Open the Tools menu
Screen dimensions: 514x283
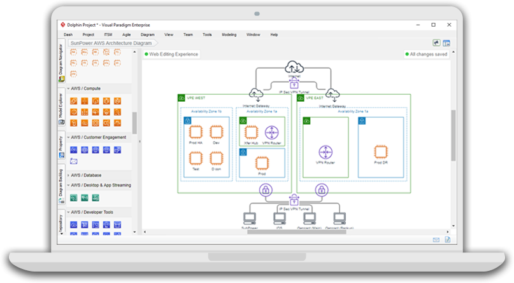pyautogui.click(x=207, y=35)
